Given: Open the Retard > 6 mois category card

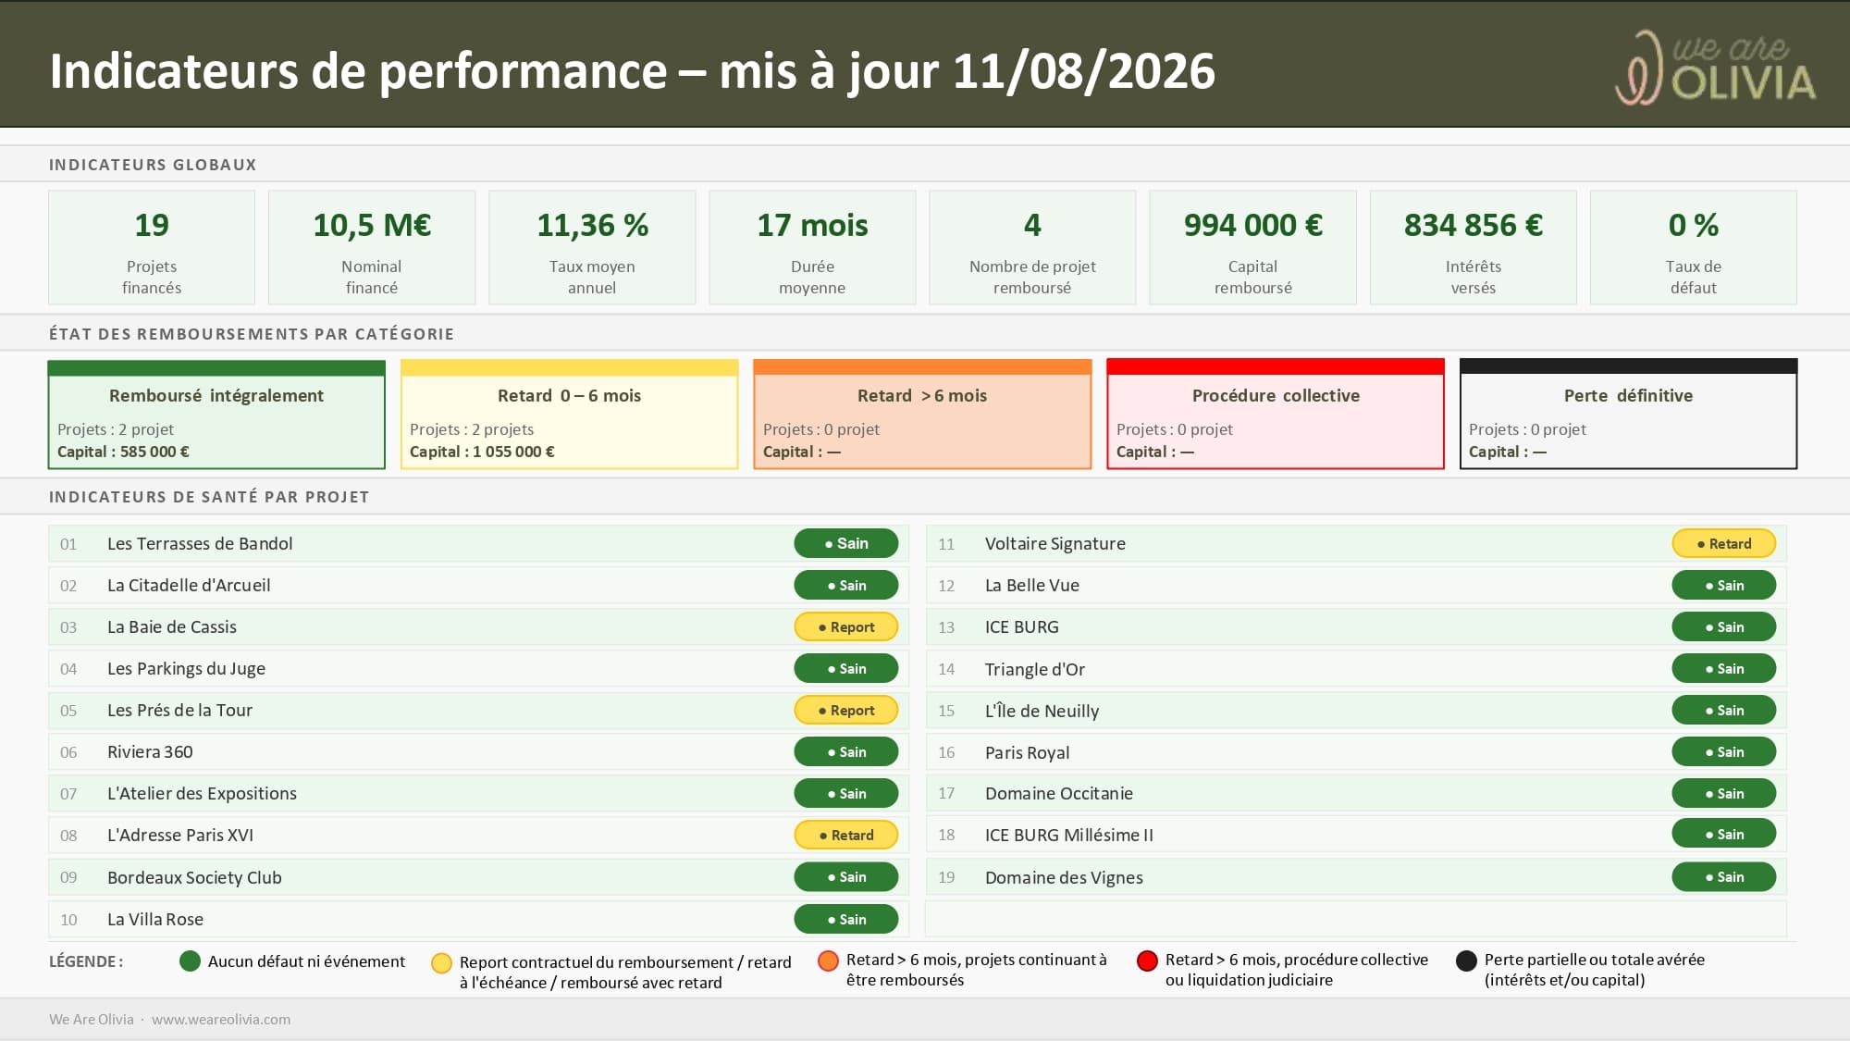Looking at the screenshot, I should coord(922,415).
